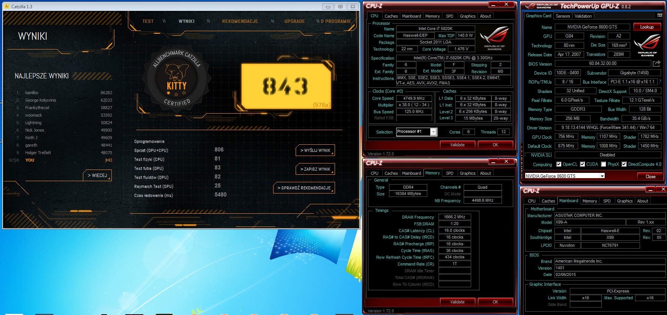
Task: Open Caches tab in top CPU-Z window
Action: (391, 16)
